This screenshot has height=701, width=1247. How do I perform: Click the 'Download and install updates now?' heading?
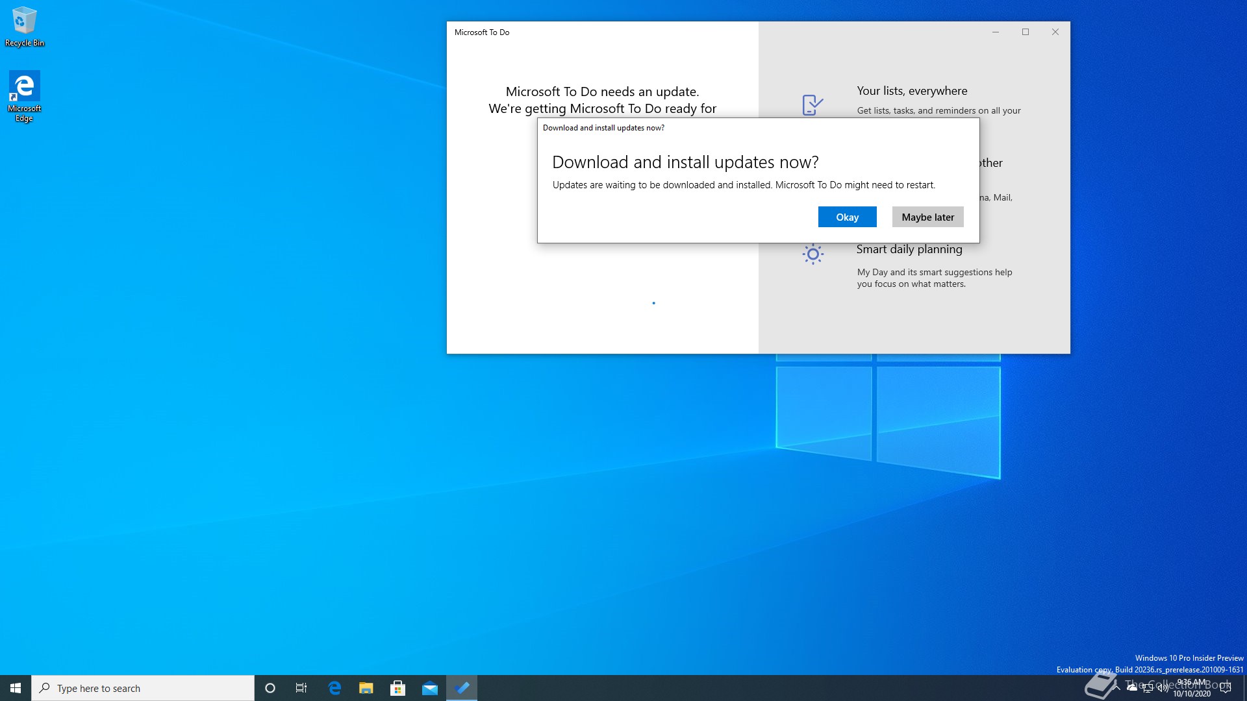[x=685, y=162]
